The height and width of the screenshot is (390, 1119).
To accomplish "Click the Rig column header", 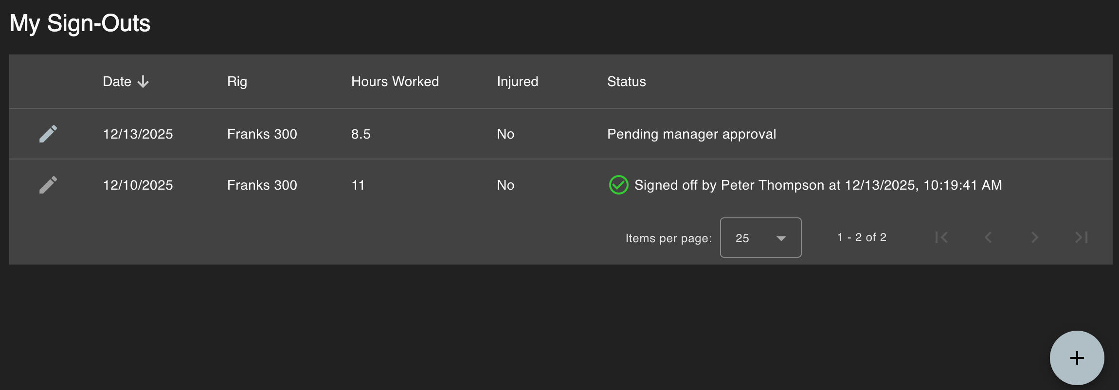I will tap(237, 82).
